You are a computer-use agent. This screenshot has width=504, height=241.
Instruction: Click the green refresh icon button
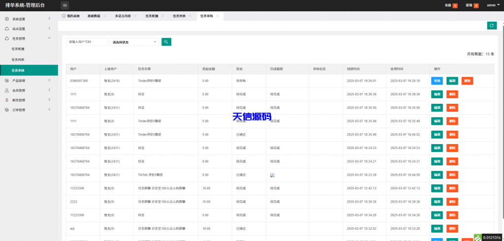click(492, 26)
